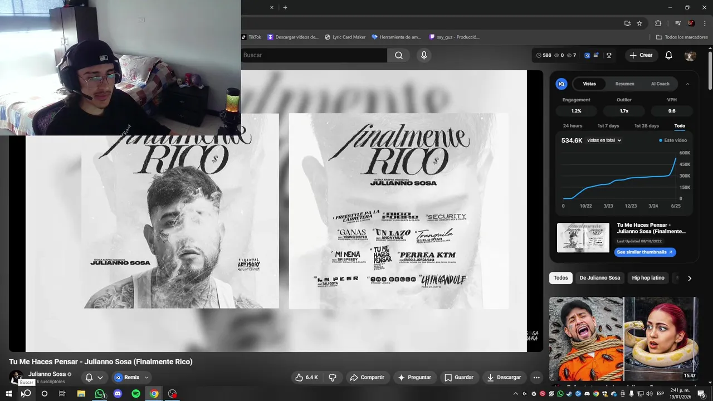Viewport: 713px width, 401px height.
Task: Click the Preguntar button
Action: pos(414,377)
